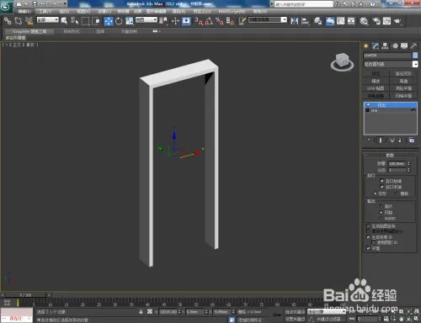Open the MAXScript menu

[x=232, y=12]
